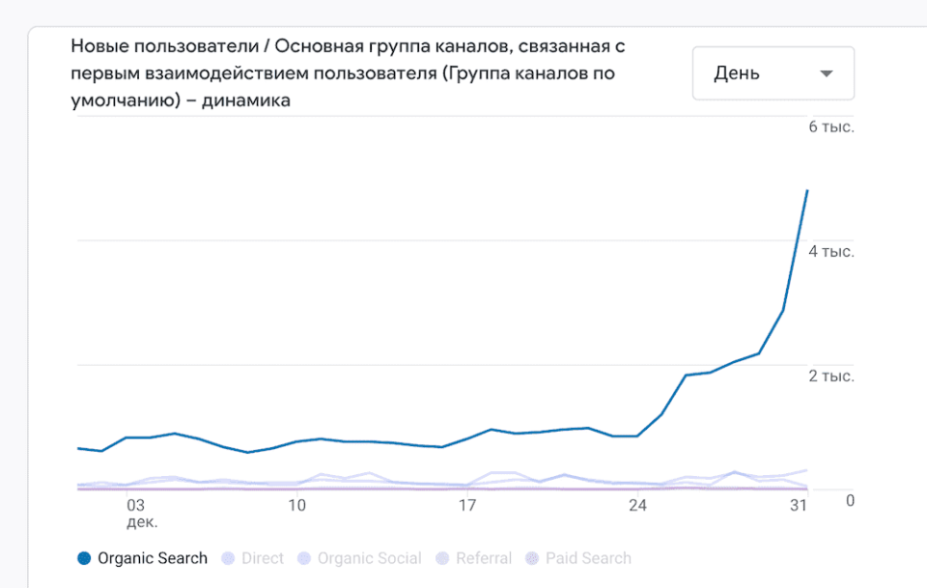Click the Direct legend dot
The width and height of the screenshot is (927, 588).
(x=229, y=558)
